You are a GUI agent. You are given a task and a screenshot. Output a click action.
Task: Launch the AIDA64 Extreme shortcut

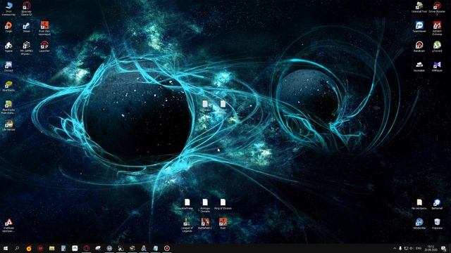click(437, 28)
